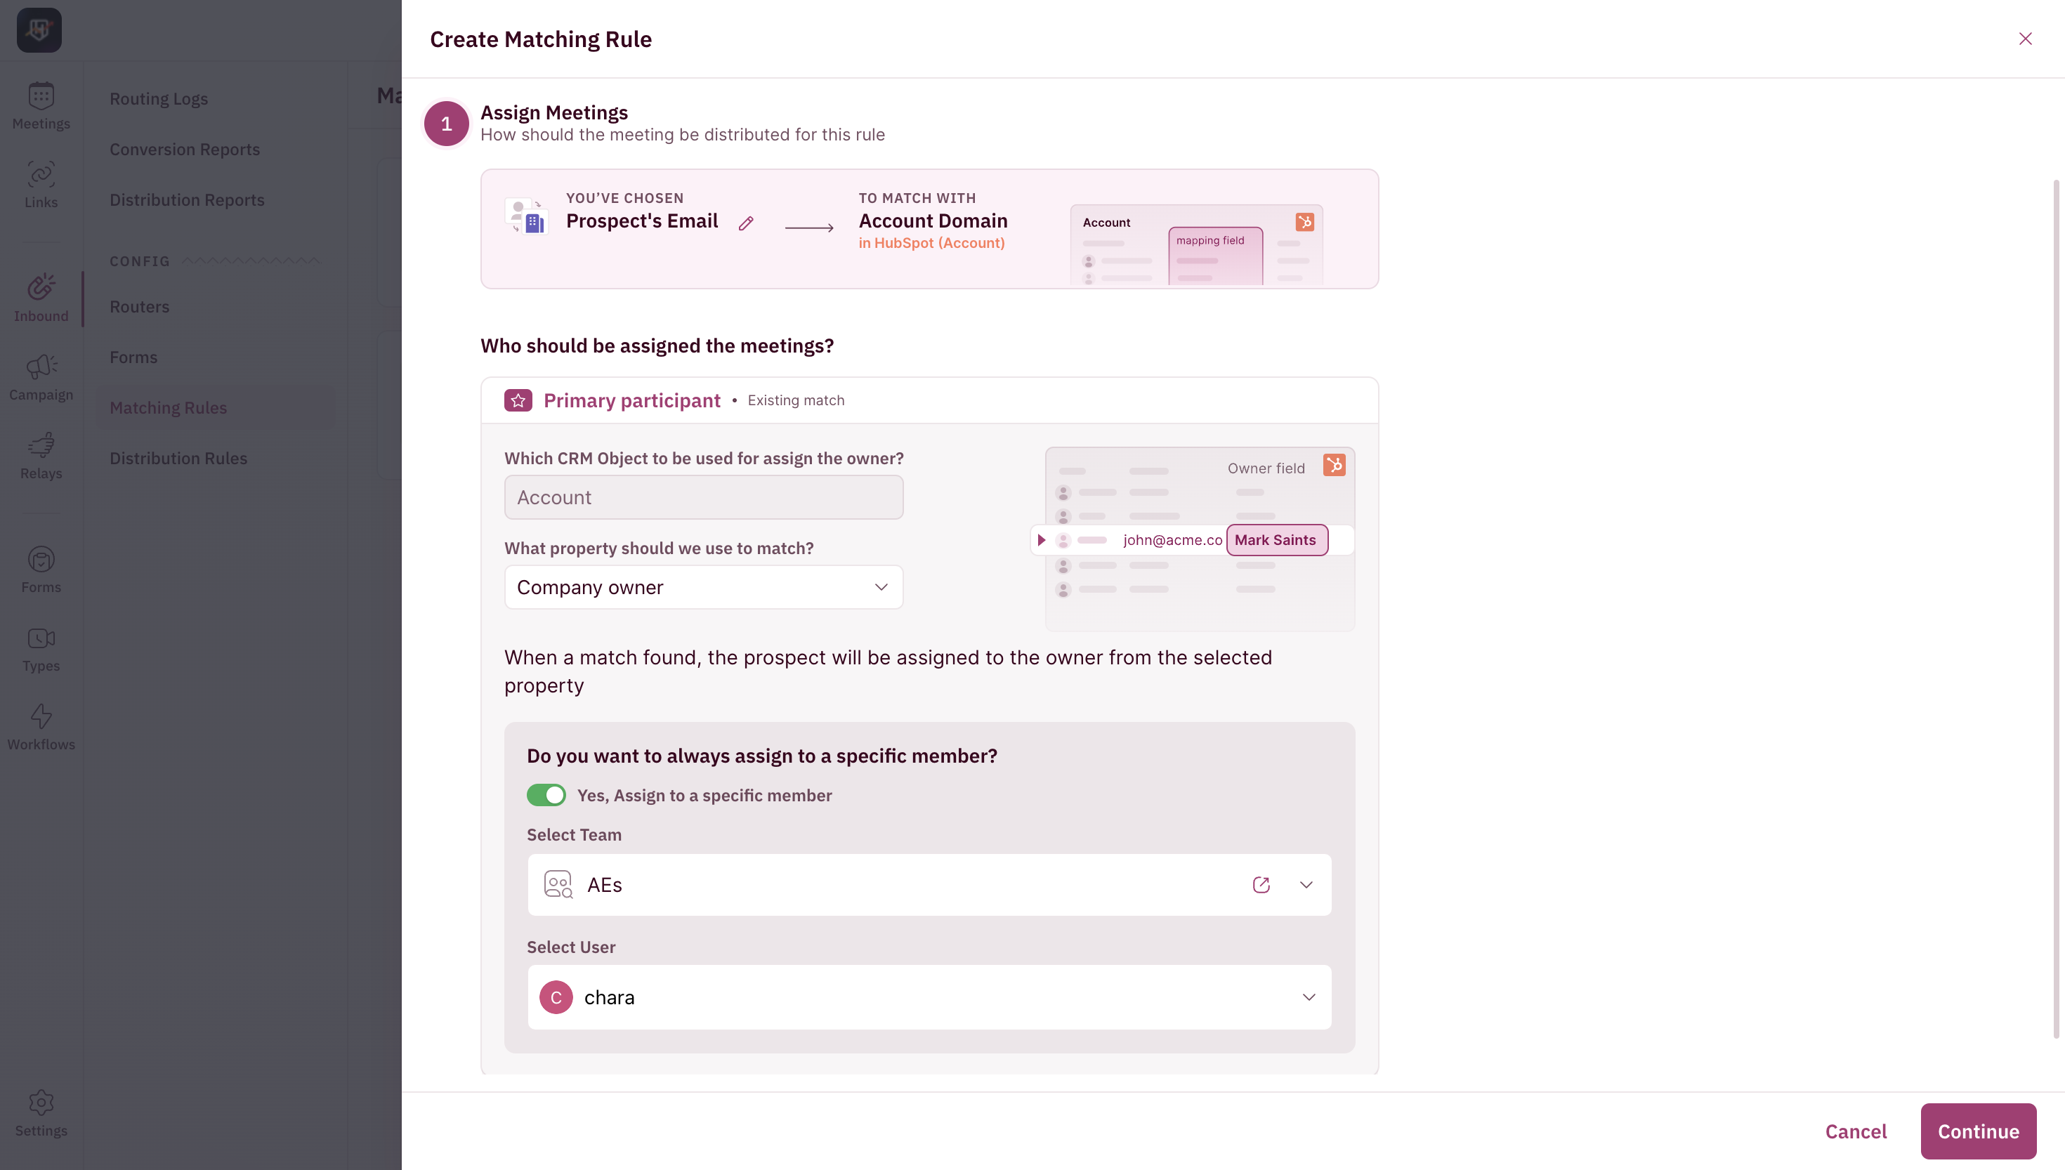Open Meetings in the sidebar

click(41, 106)
